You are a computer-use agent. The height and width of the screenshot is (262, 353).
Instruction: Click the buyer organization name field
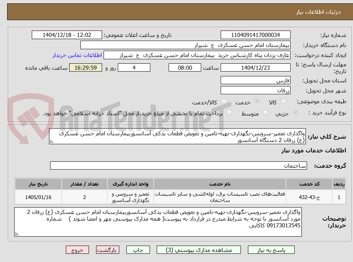pos(185,45)
